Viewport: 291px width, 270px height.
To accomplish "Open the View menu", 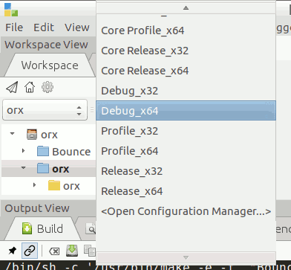I will 77,28.
